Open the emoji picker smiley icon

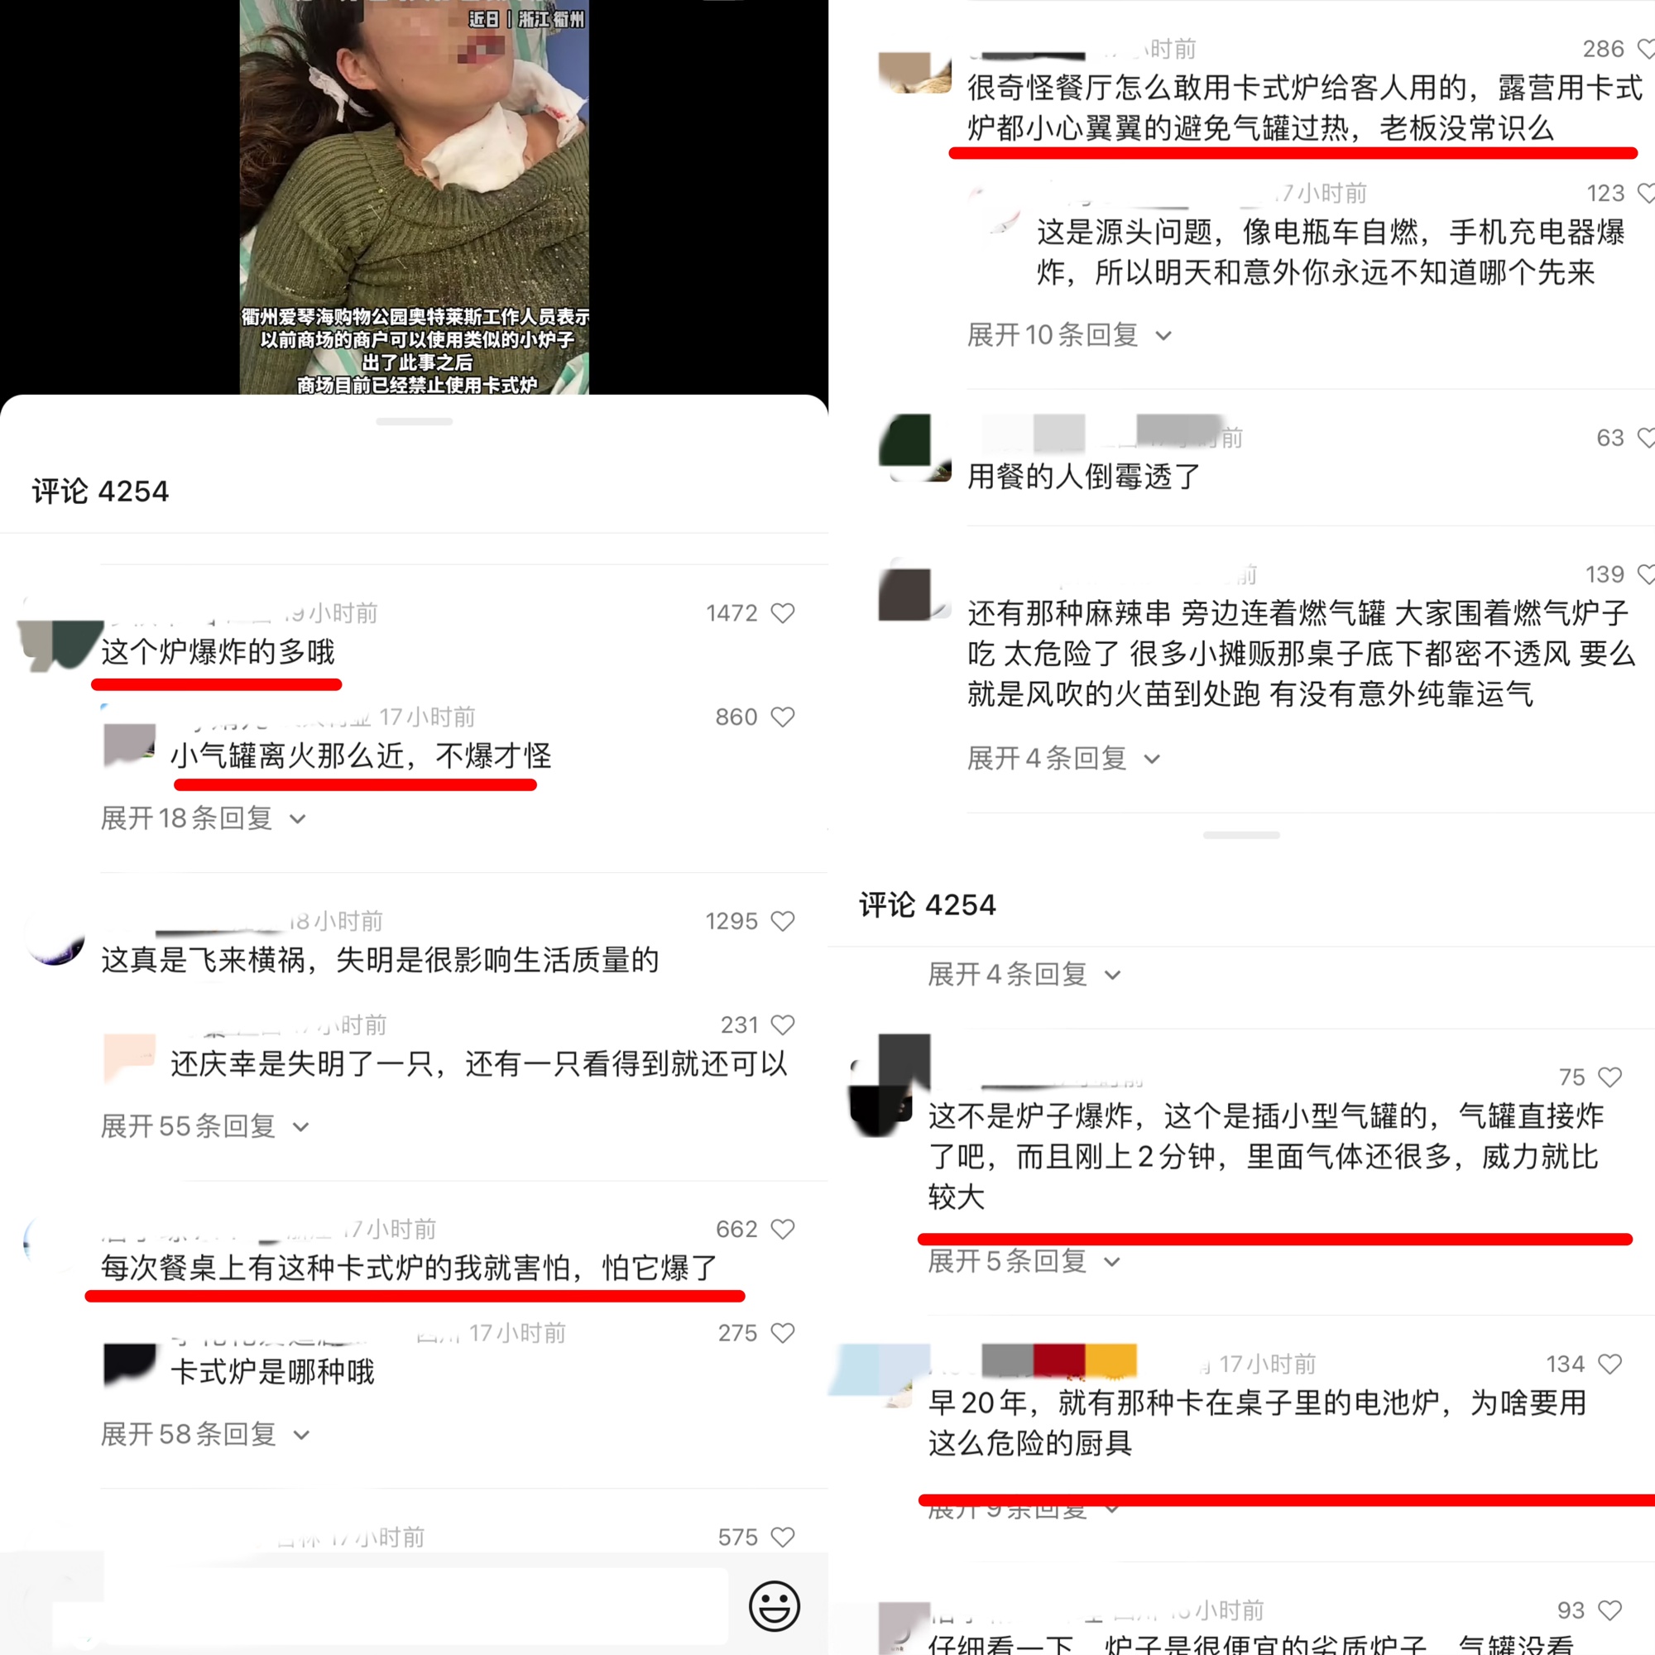[775, 1605]
